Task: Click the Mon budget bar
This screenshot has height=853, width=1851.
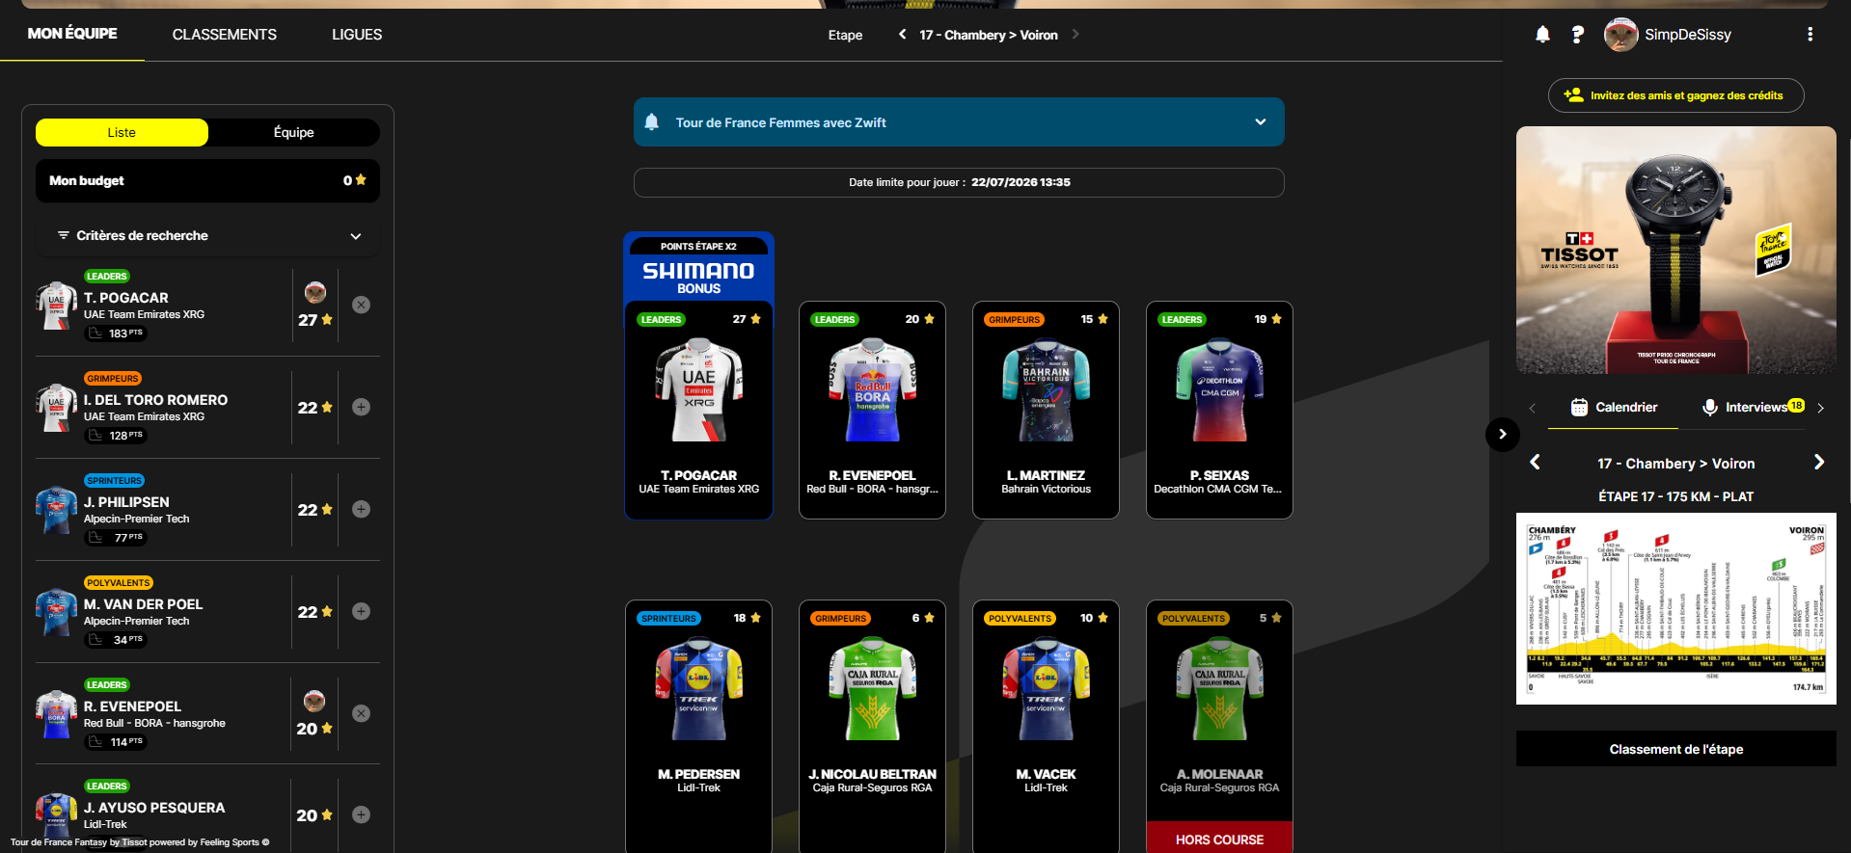Action: pos(207,180)
